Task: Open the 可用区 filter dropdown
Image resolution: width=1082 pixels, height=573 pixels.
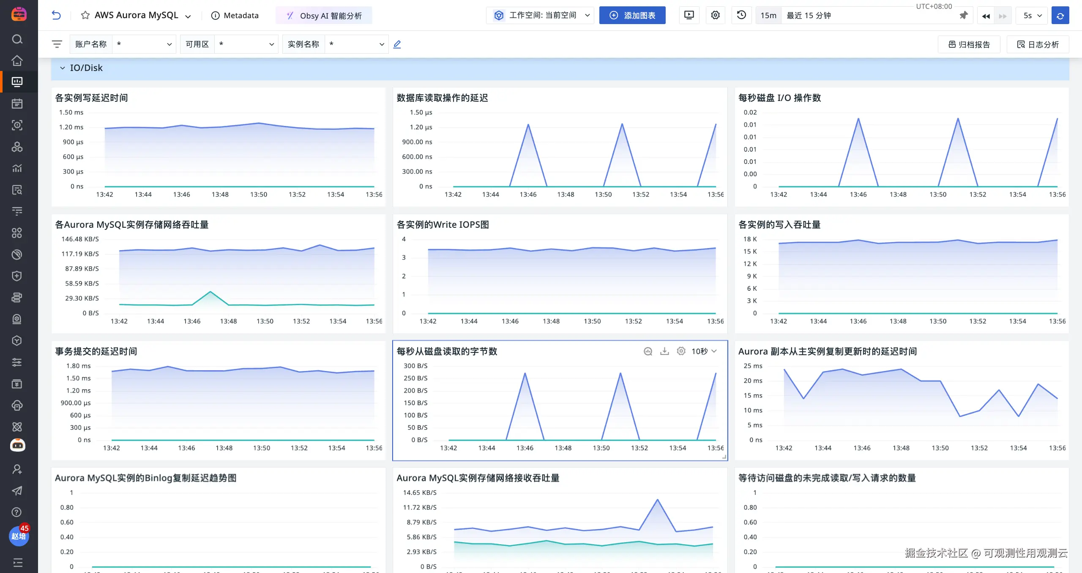Action: 246,44
